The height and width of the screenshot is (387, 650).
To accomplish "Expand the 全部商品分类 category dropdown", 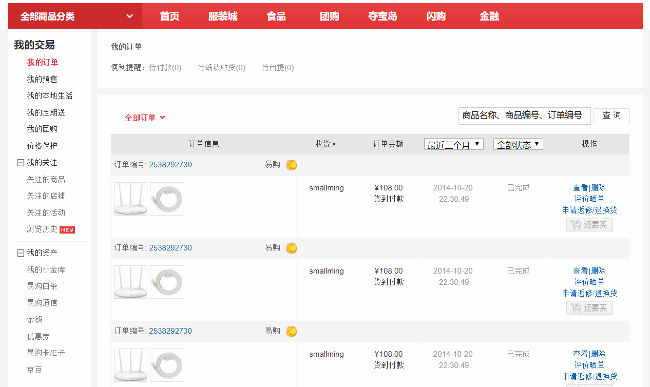I will click(x=75, y=16).
